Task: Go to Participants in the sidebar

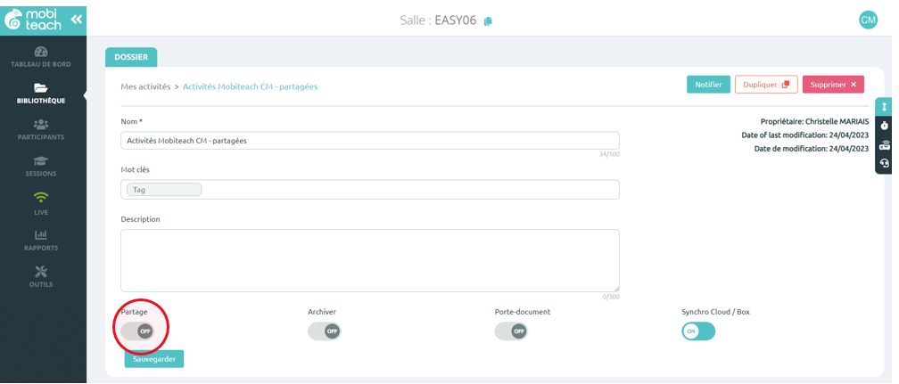Action: click(x=41, y=130)
